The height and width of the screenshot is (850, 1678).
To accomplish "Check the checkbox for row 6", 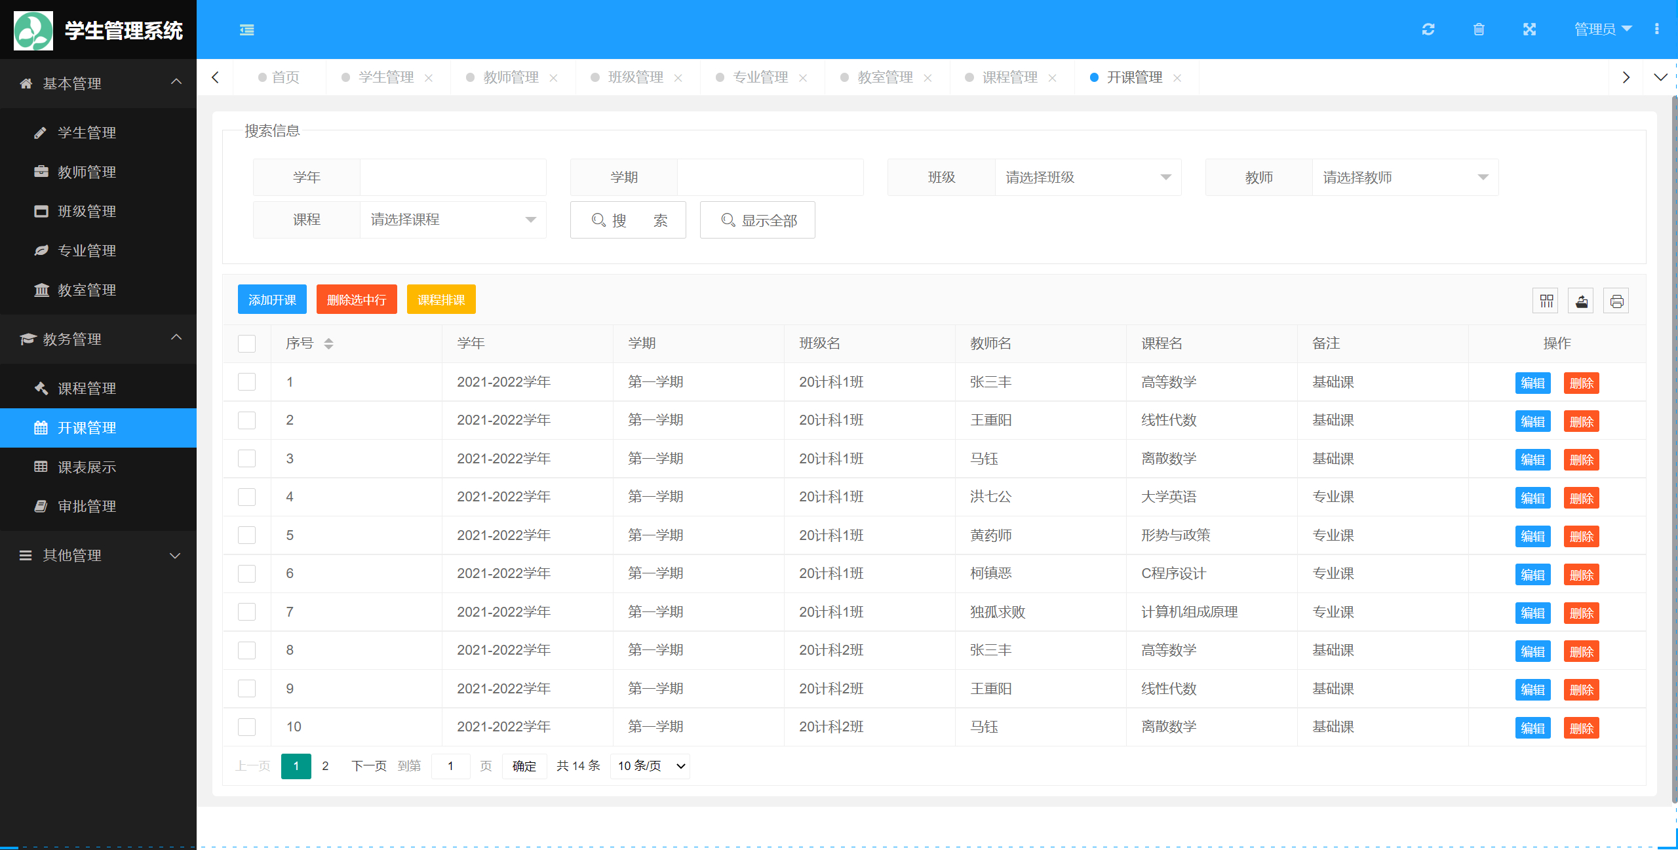I will pyautogui.click(x=246, y=573).
